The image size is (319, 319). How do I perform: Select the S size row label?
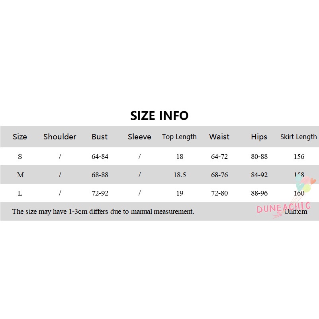[x=20, y=157]
